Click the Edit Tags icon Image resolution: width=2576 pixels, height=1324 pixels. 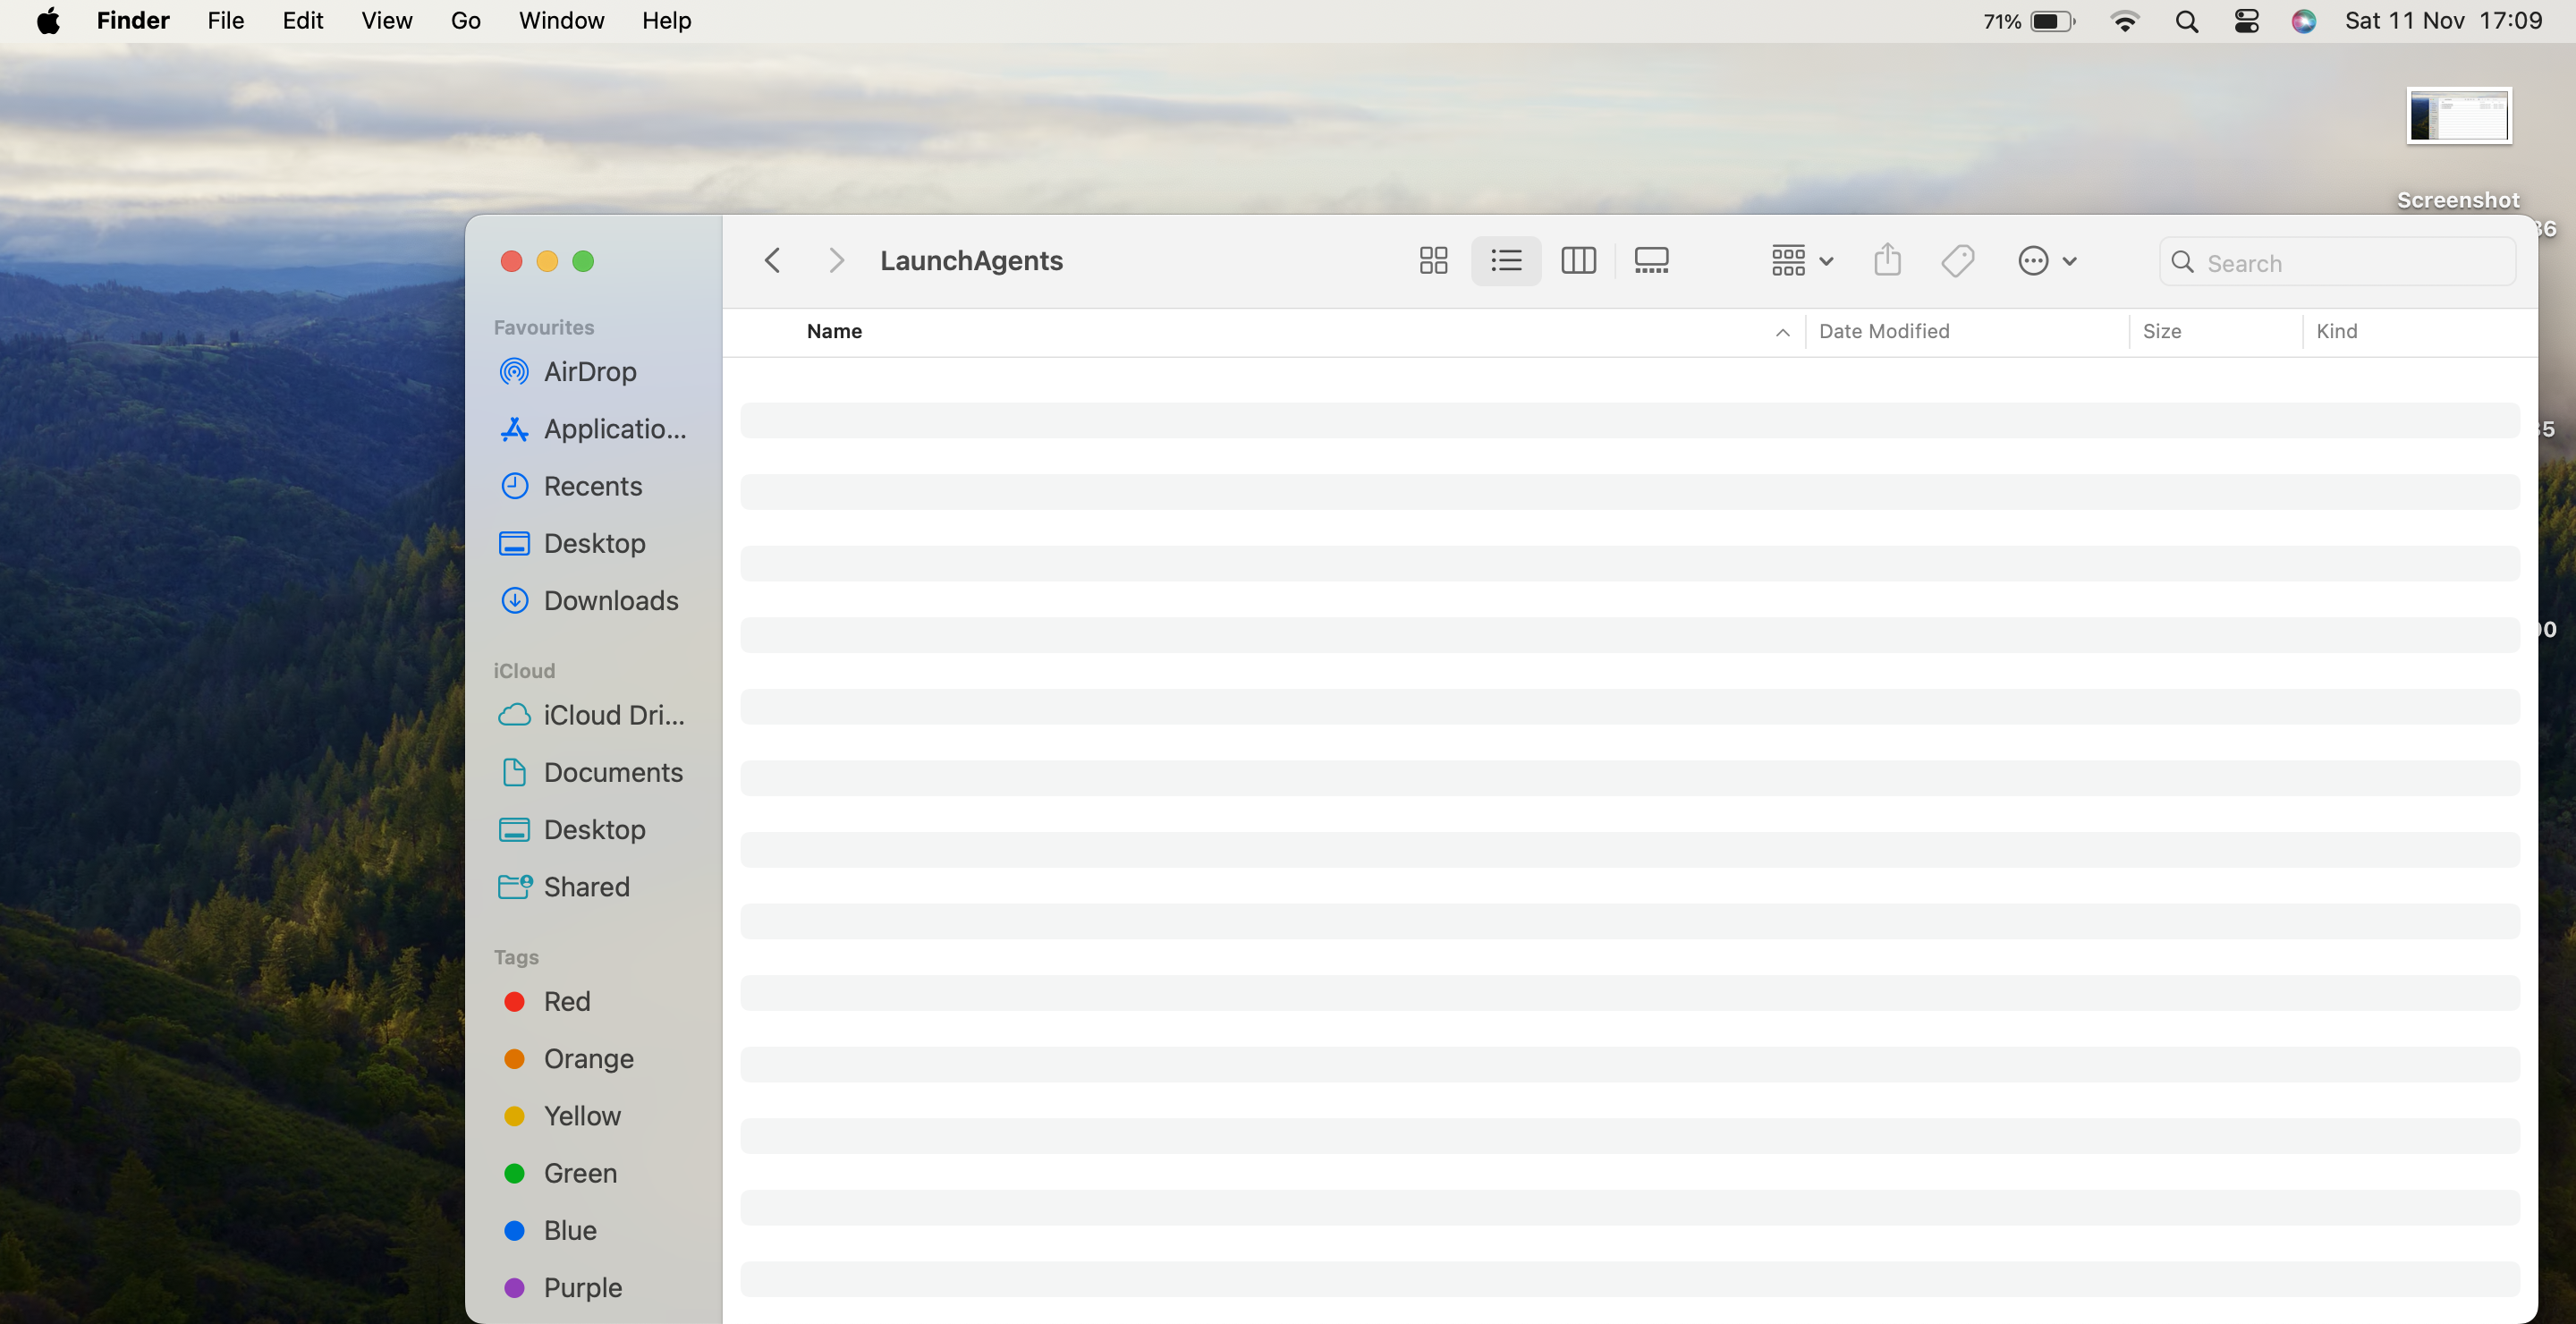coord(1957,261)
